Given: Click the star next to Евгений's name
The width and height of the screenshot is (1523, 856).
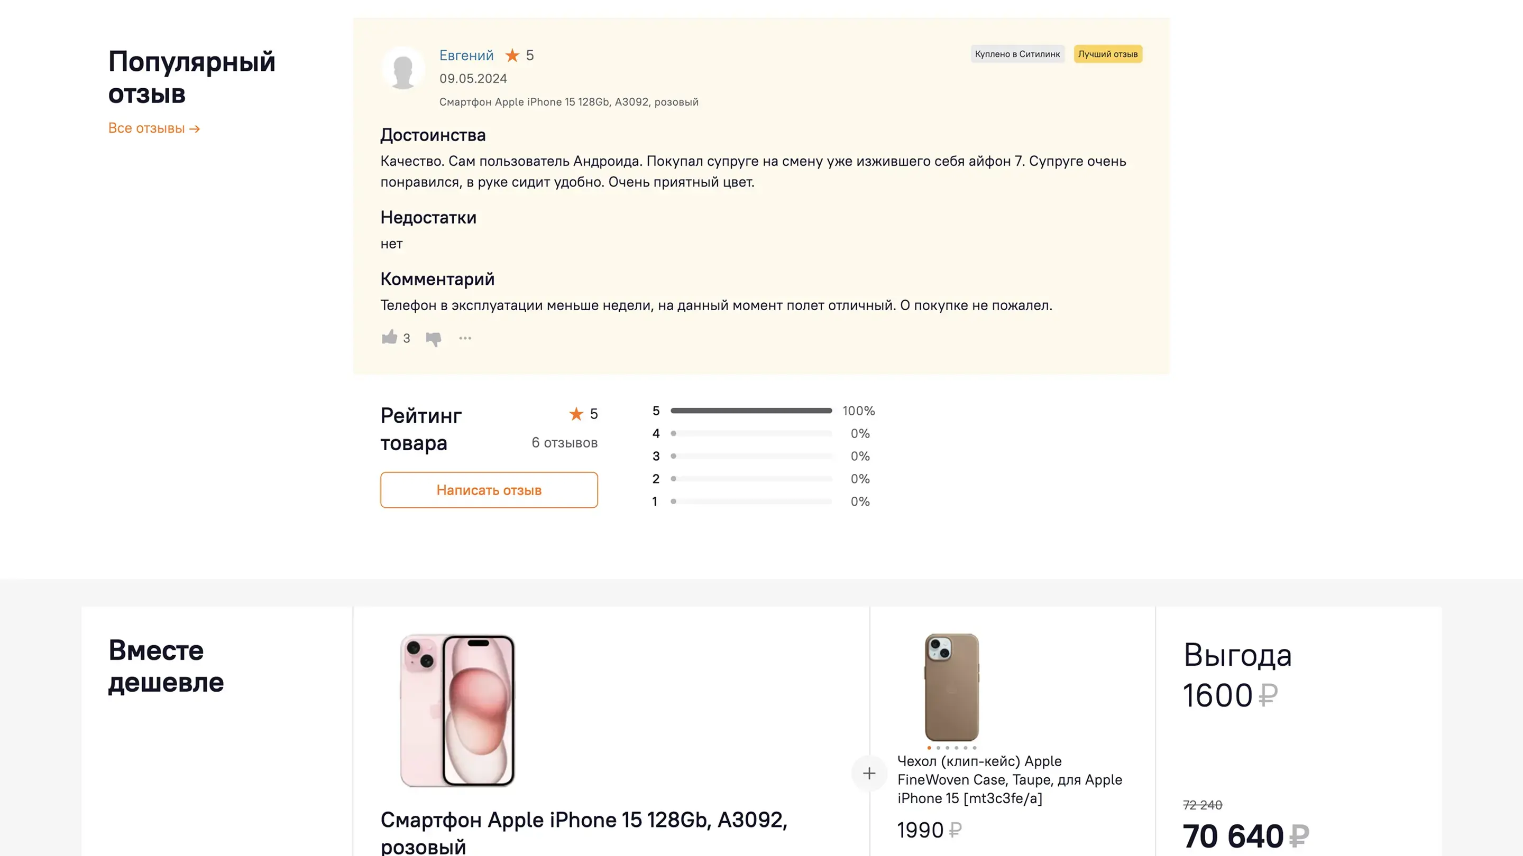Looking at the screenshot, I should point(512,55).
